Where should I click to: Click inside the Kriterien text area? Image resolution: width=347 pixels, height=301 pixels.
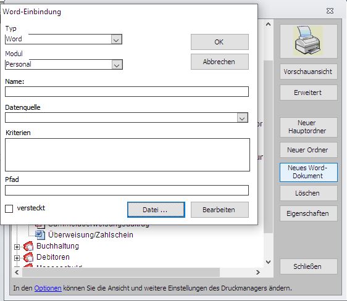point(127,155)
